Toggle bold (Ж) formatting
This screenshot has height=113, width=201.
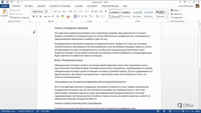[x=34, y=16]
